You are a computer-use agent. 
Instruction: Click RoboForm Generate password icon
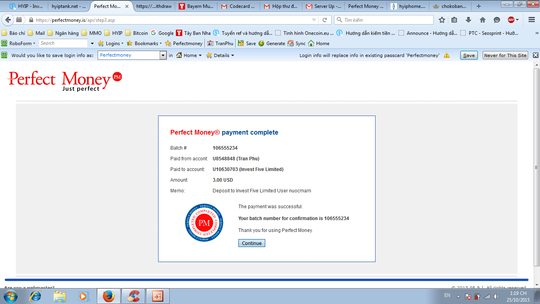(272, 44)
